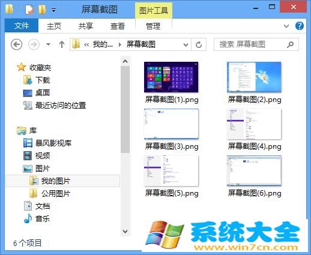The image size is (311, 255).
Task: Click the 桌面 monitor icon
Action: tap(28, 93)
